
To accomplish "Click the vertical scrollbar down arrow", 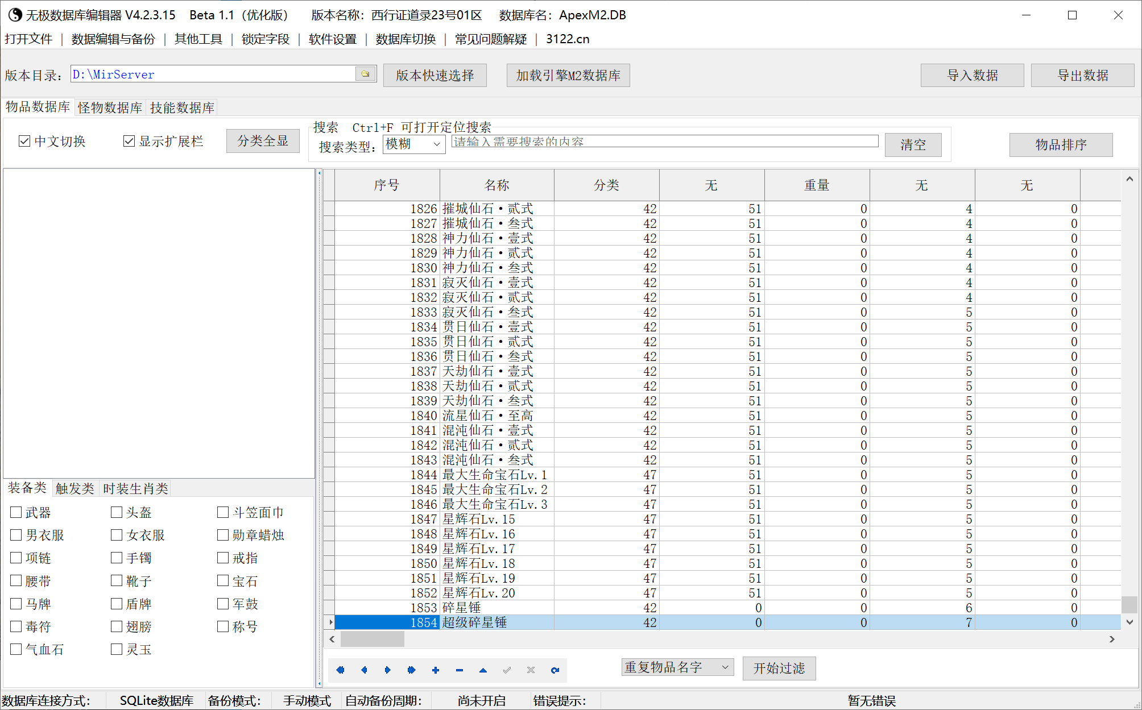I will click(1130, 622).
